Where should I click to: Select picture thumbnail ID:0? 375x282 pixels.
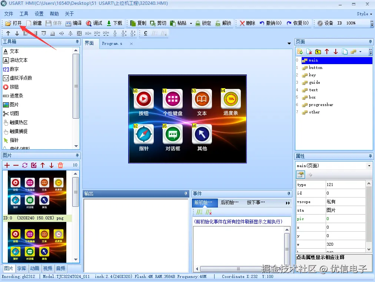pos(37,193)
